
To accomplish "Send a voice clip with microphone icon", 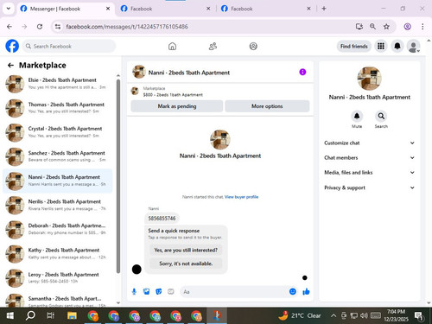I will [x=134, y=292].
